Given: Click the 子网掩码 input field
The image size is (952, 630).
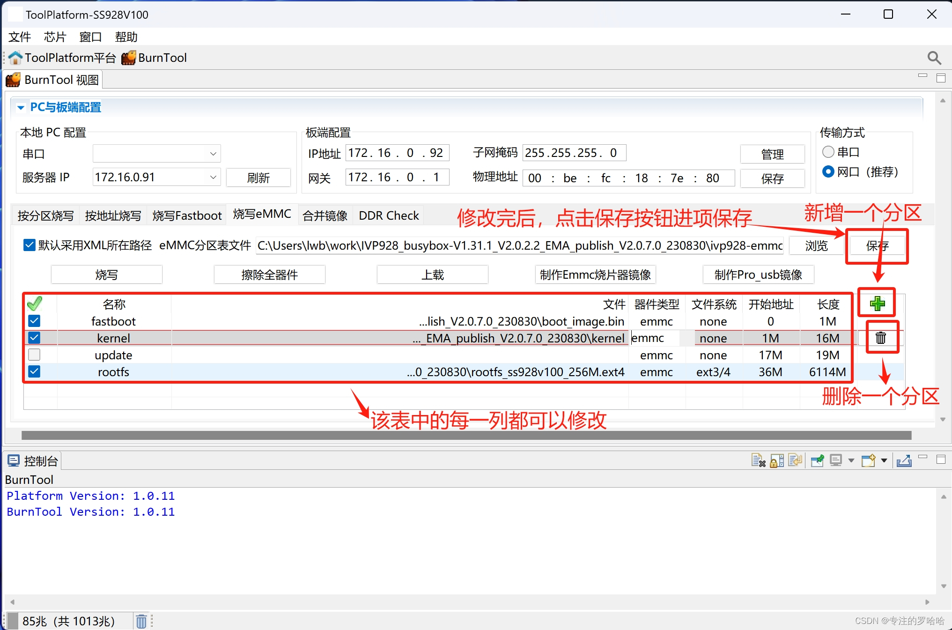Looking at the screenshot, I should pos(574,153).
